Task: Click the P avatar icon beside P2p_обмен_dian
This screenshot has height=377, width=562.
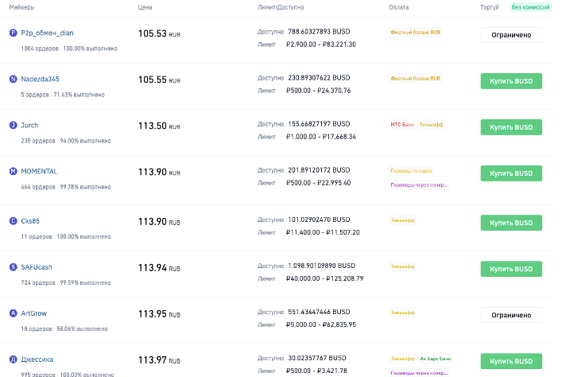Action: (13, 33)
